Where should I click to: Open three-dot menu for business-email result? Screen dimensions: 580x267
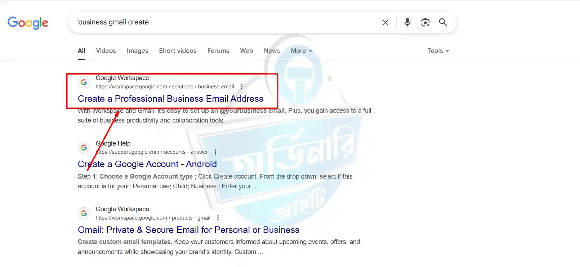coord(242,87)
